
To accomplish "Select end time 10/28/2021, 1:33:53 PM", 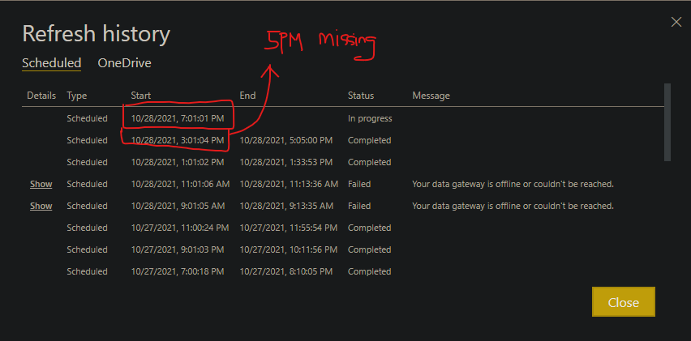I will [x=286, y=162].
